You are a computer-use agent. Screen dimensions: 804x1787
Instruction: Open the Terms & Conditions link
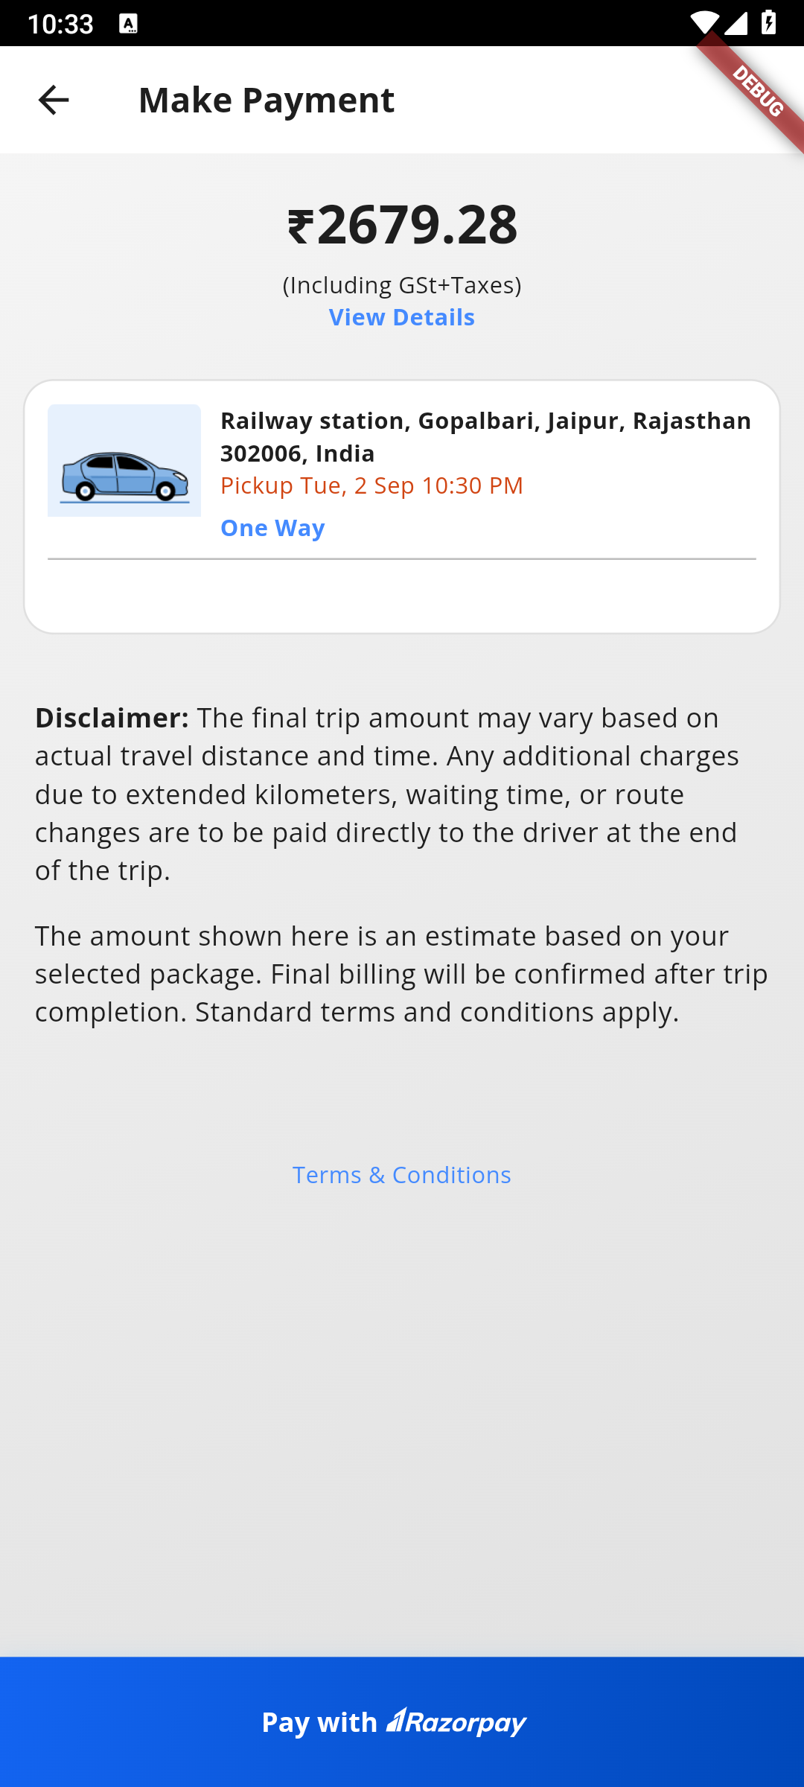tap(402, 1175)
